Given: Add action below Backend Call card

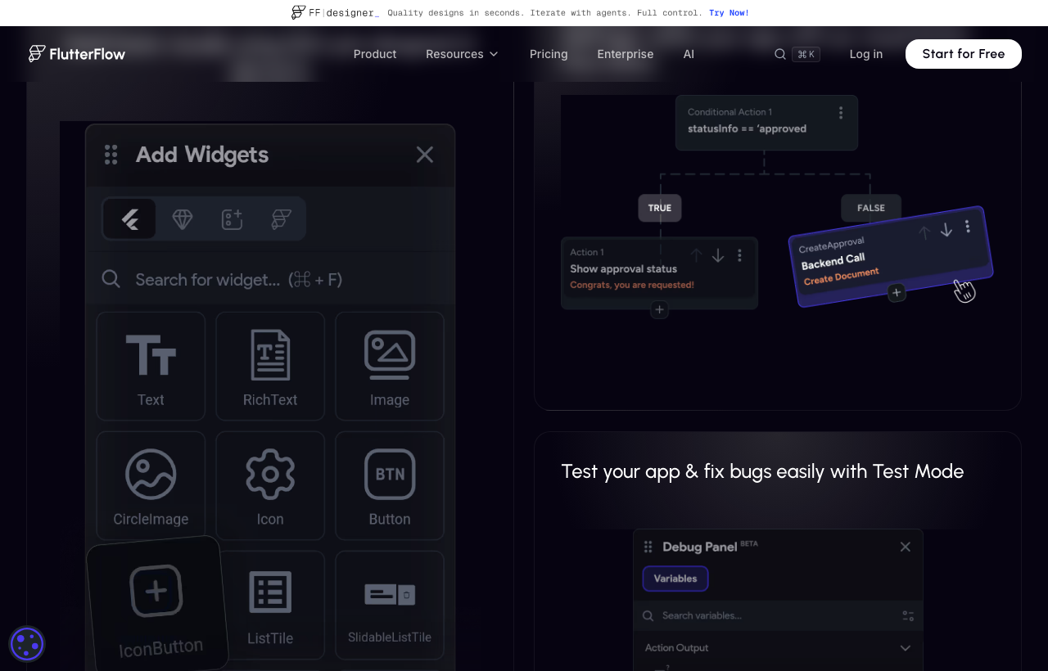Looking at the screenshot, I should pyautogui.click(x=897, y=292).
